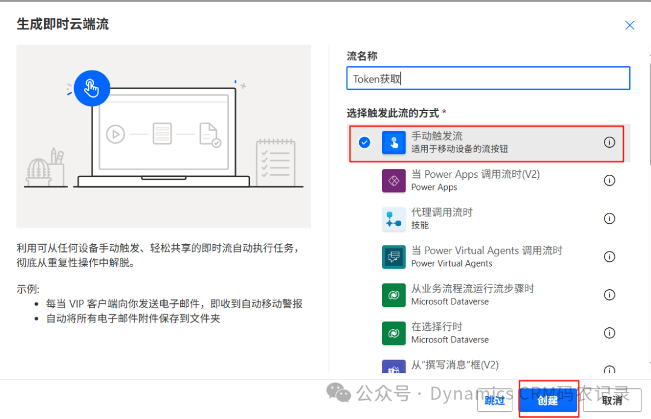Click the manual trigger flow button icon
The image size is (651, 419).
click(x=394, y=142)
